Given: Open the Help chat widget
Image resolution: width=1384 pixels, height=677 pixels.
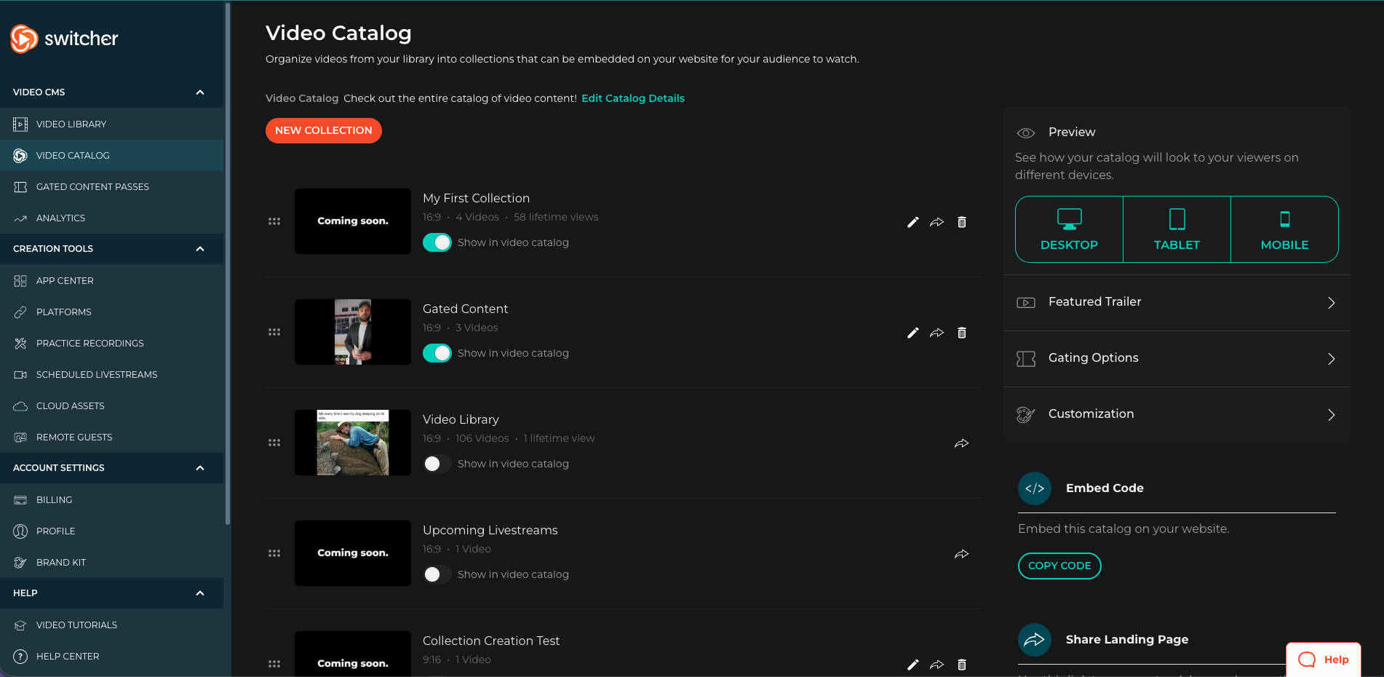Looking at the screenshot, I should coord(1324,660).
